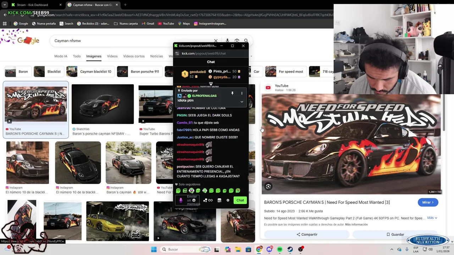Open a new browser tab
The height and width of the screenshot is (255, 454).
tap(125, 5)
